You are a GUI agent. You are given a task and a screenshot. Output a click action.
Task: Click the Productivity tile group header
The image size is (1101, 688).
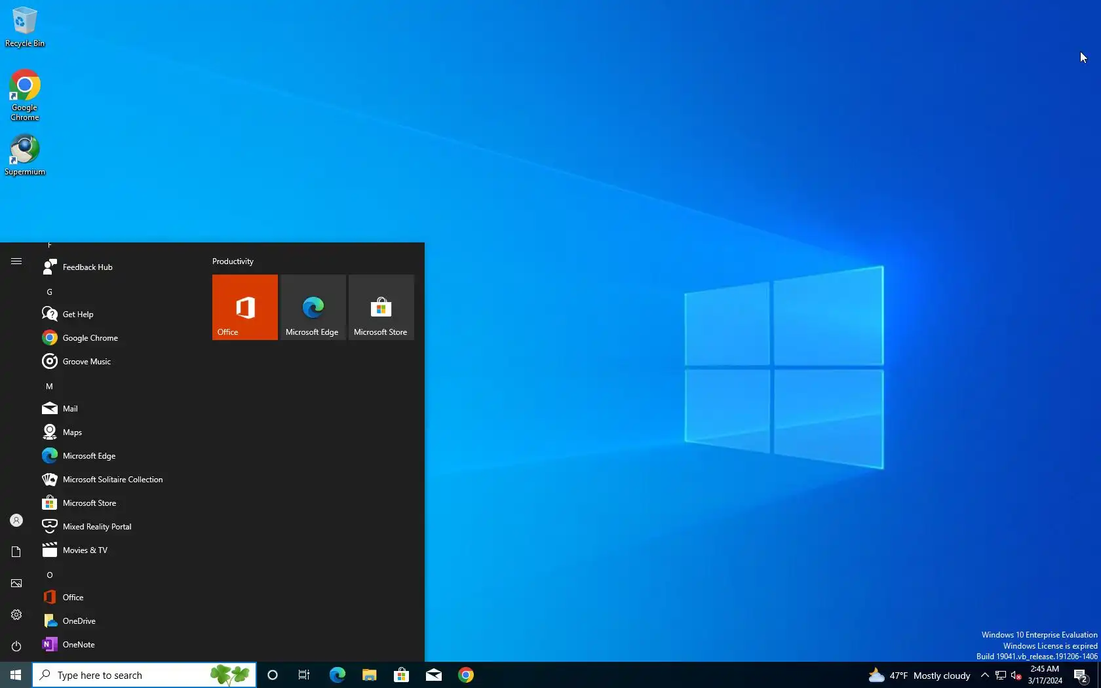click(x=233, y=261)
